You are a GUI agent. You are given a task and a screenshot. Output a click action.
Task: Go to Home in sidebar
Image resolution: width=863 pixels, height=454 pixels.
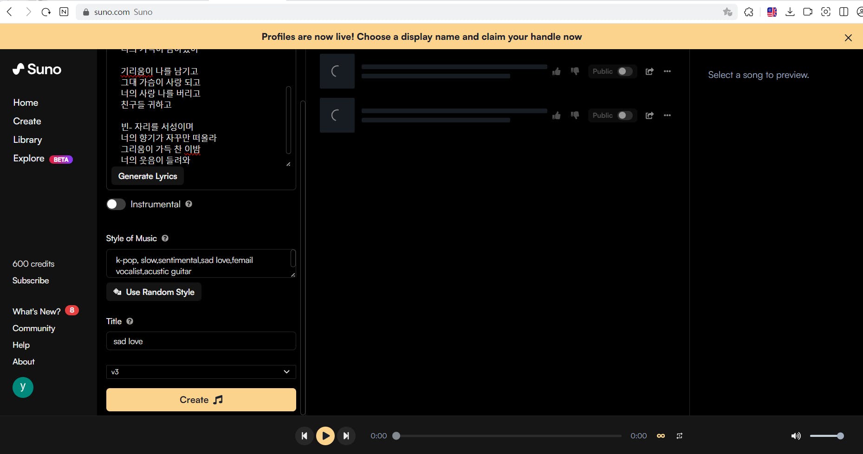[26, 102]
